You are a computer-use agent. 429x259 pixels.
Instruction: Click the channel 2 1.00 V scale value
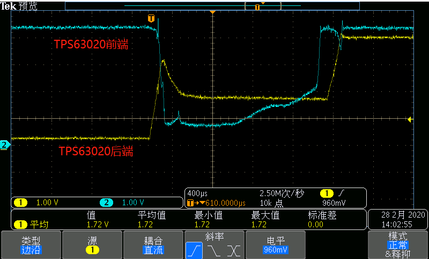(132, 203)
